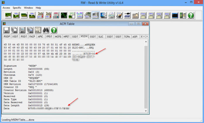Select the RSDP tab
204x123 pixels.
click(6, 37)
